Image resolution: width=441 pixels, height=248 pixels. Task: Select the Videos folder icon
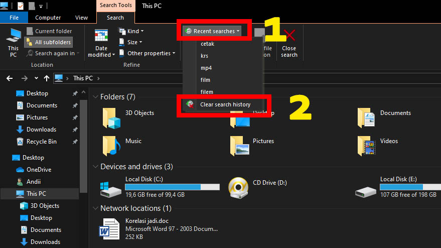click(366, 146)
